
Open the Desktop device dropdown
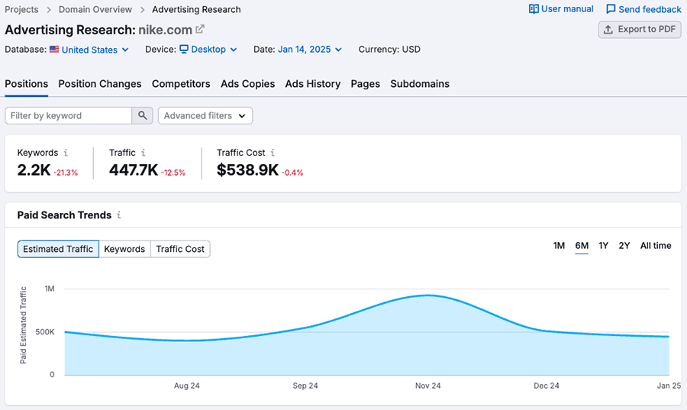click(208, 50)
